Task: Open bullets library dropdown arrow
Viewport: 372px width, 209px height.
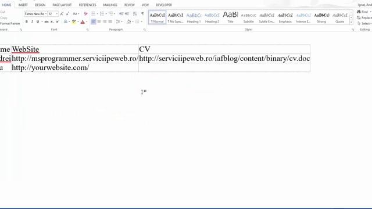Action: click(98, 14)
